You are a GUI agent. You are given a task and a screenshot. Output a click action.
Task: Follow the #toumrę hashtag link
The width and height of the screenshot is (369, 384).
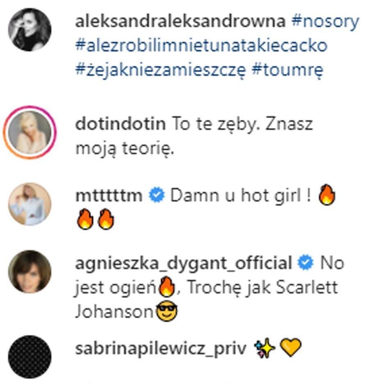pyautogui.click(x=287, y=70)
